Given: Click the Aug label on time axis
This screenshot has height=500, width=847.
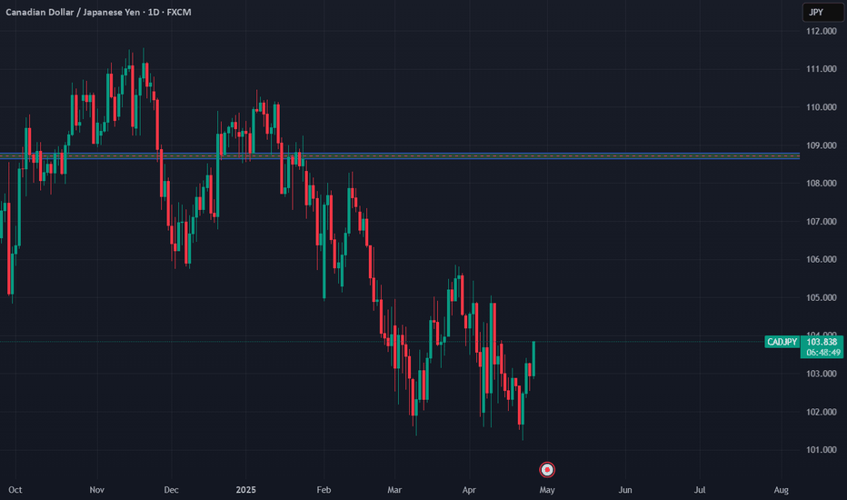Looking at the screenshot, I should point(781,490).
